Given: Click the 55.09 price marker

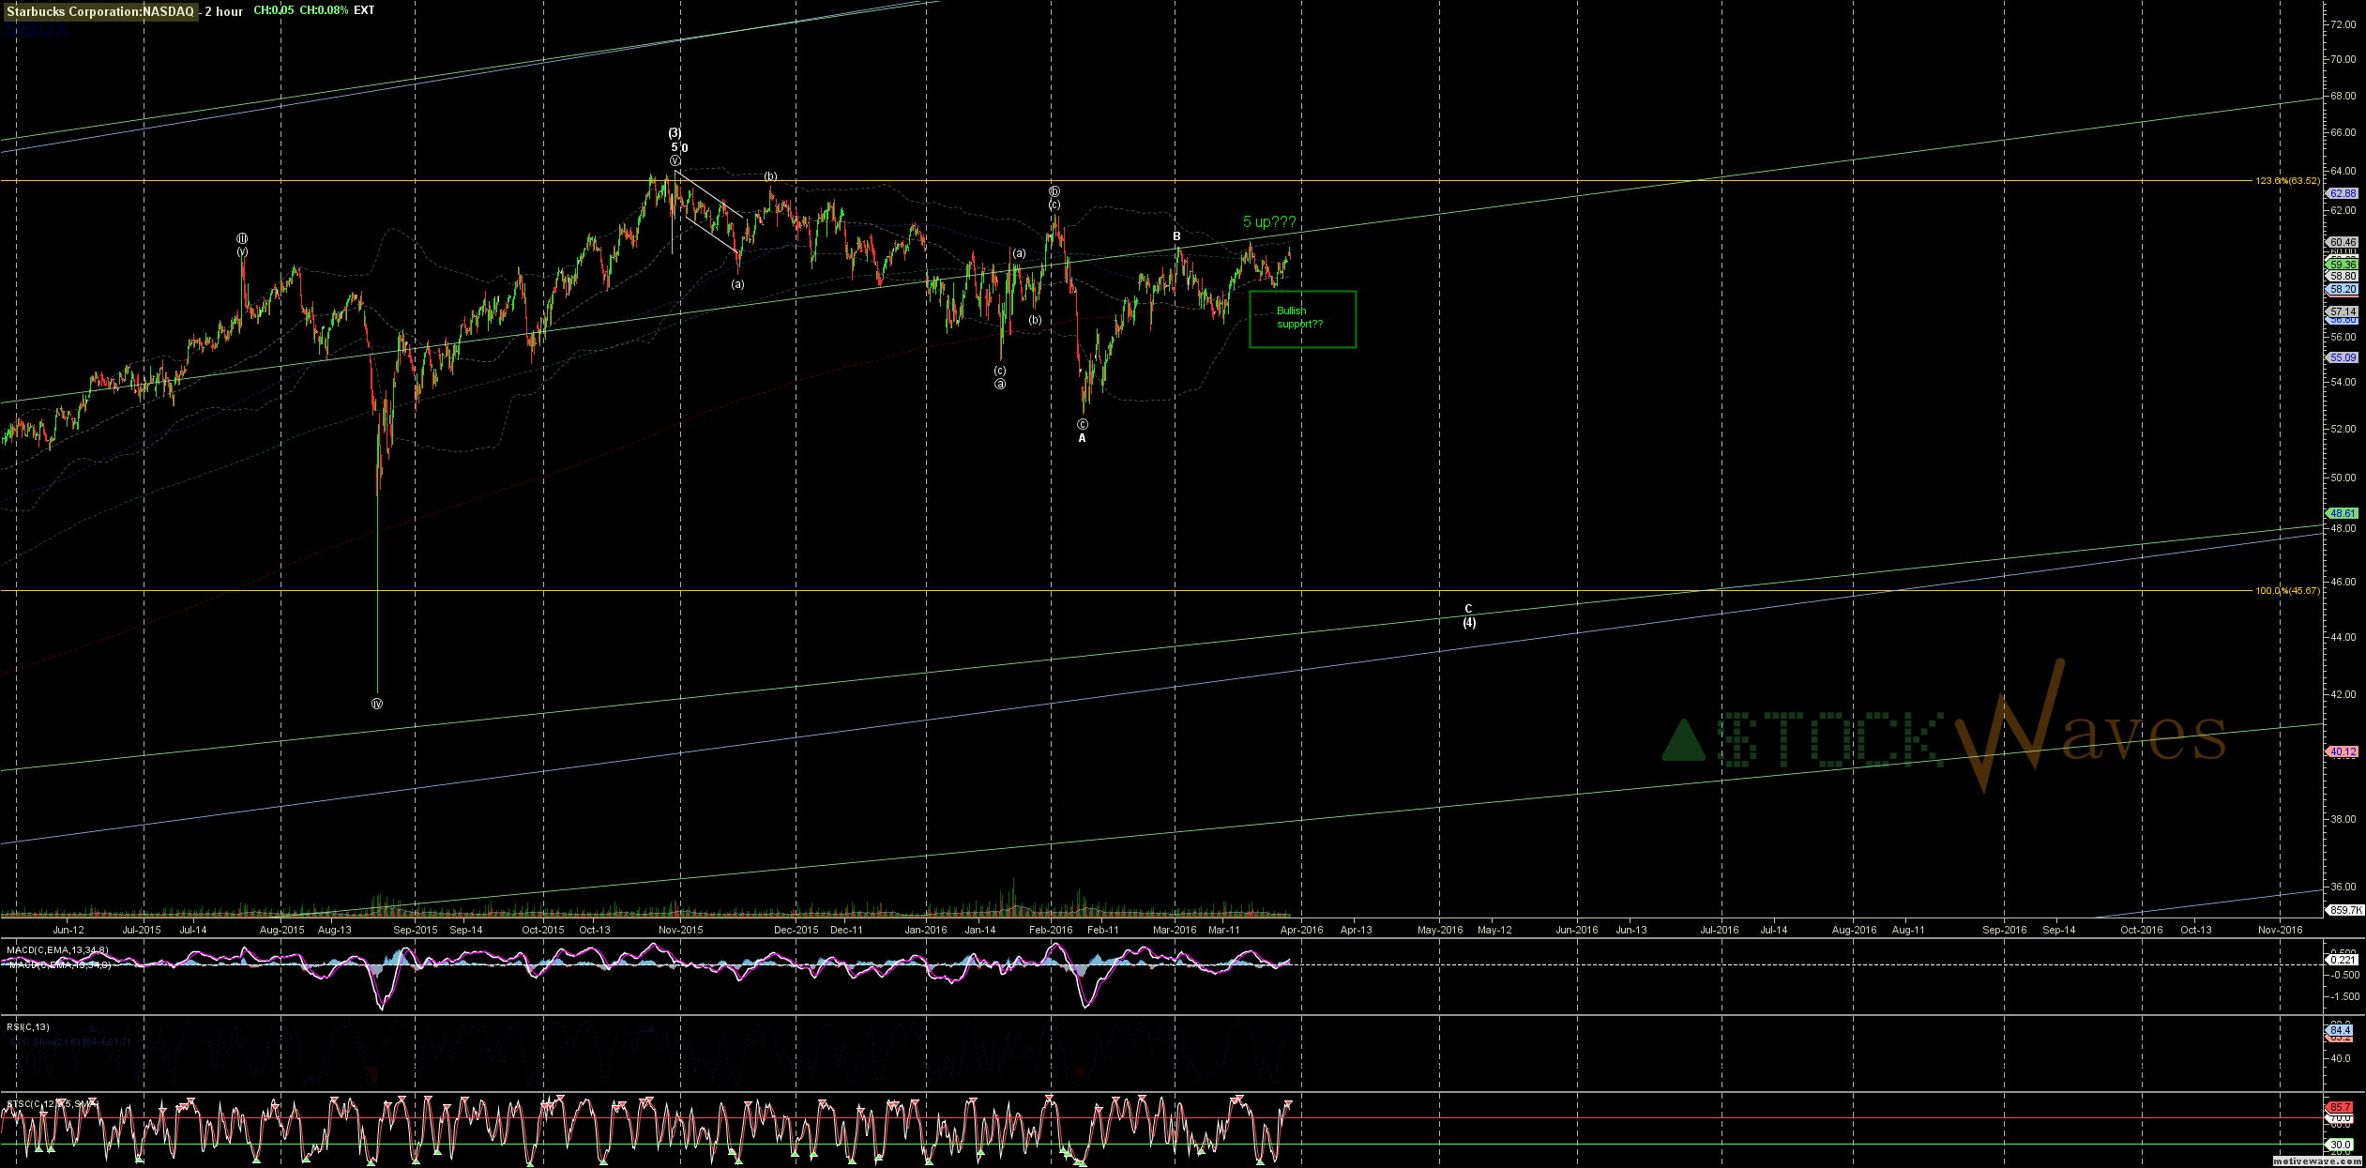Looking at the screenshot, I should point(2343,357).
